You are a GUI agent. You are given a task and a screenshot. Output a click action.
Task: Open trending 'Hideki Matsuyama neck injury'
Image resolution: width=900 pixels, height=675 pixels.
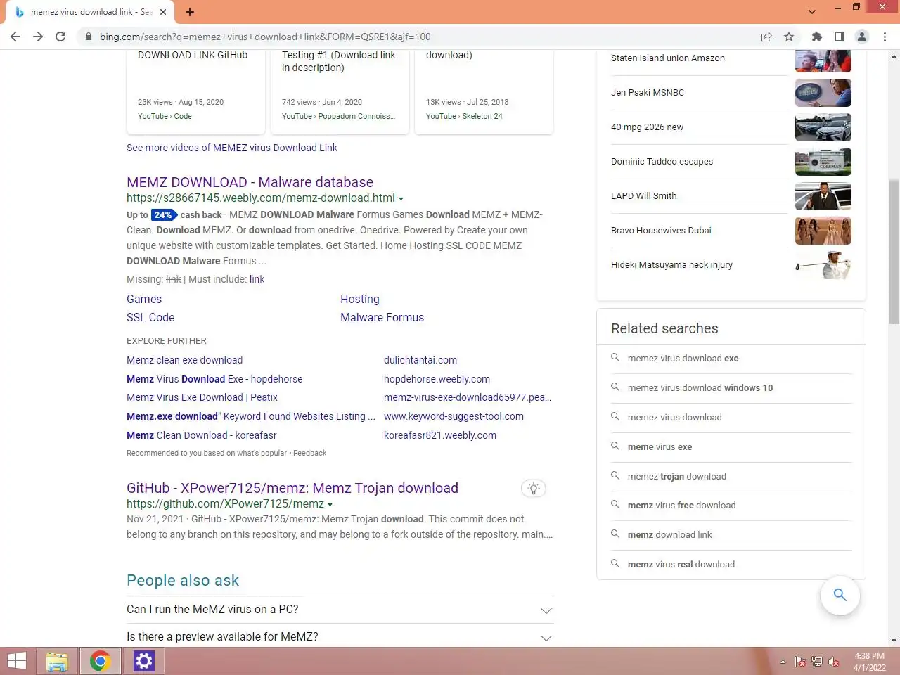click(x=671, y=265)
